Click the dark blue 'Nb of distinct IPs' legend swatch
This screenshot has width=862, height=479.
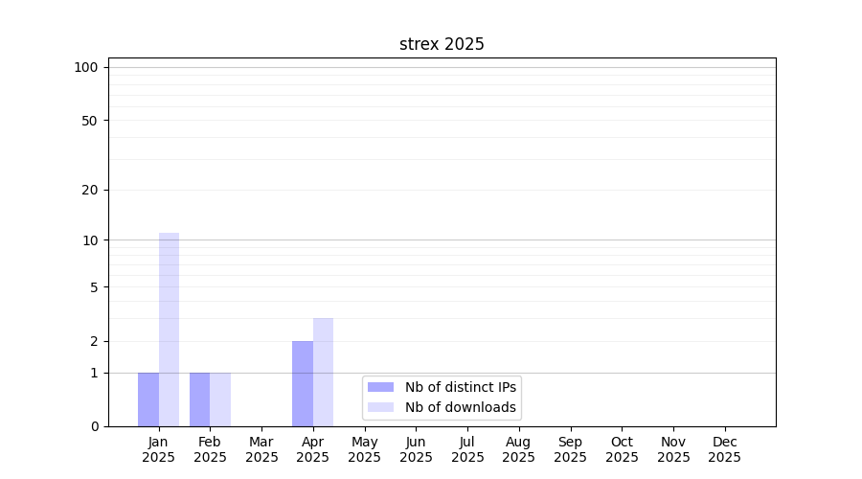(x=380, y=387)
